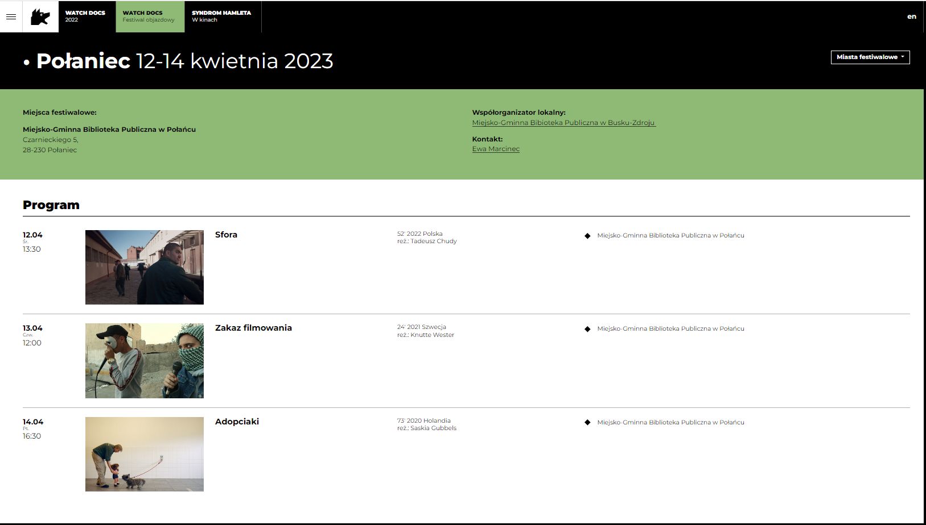Click the Ewa Marcinec contact link
The height and width of the screenshot is (525, 926).
496,149
